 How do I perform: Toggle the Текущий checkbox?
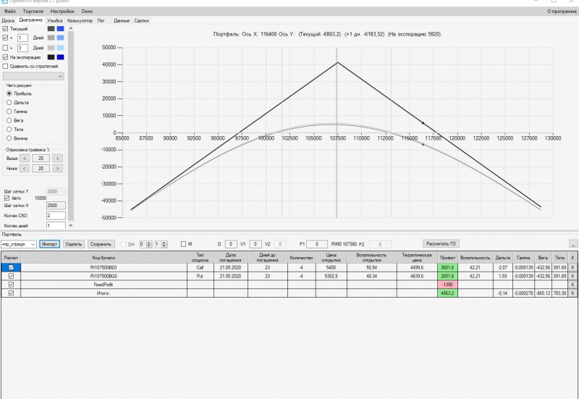pos(5,28)
